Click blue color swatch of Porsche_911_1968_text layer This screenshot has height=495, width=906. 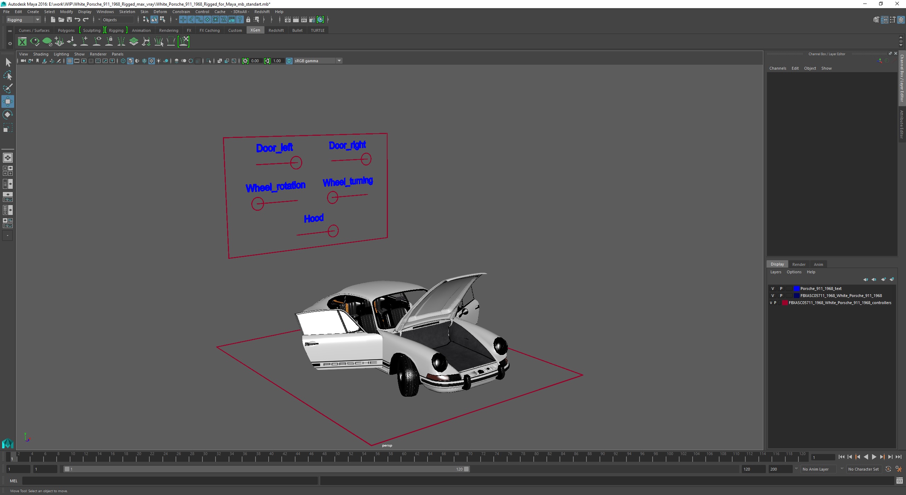pyautogui.click(x=796, y=289)
